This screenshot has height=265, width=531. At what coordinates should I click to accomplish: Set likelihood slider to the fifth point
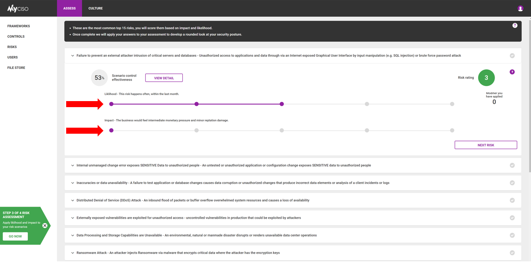(x=452, y=104)
